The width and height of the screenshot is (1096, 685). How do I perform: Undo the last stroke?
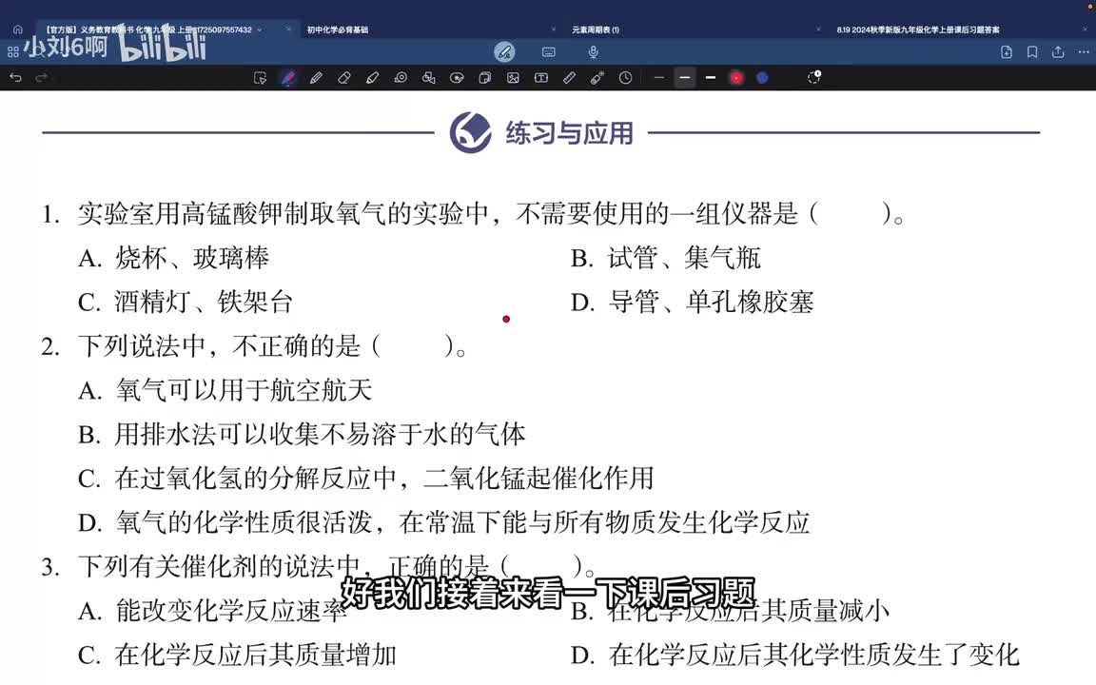pyautogui.click(x=15, y=78)
